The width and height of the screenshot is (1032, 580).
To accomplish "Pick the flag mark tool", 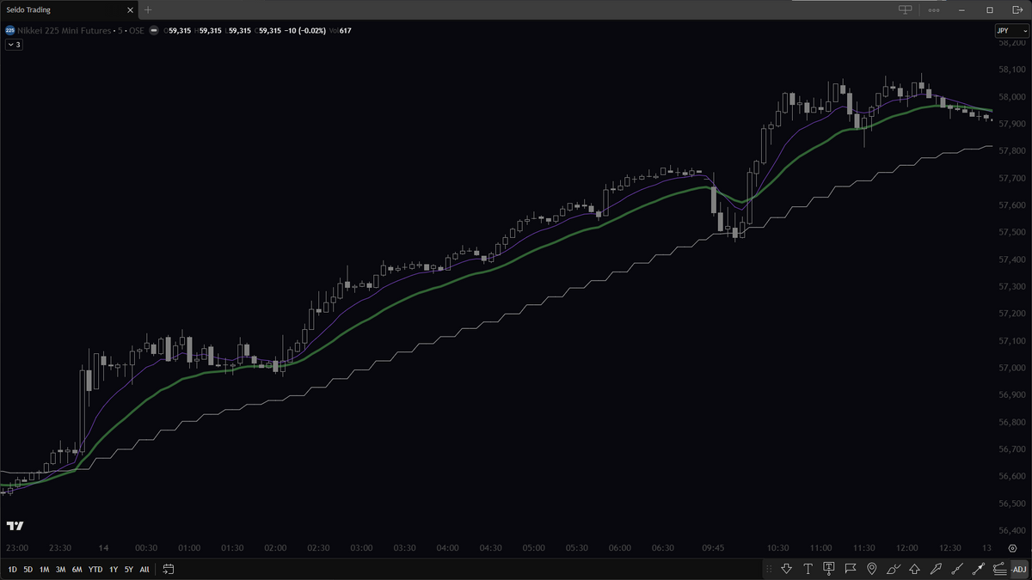I will click(851, 569).
